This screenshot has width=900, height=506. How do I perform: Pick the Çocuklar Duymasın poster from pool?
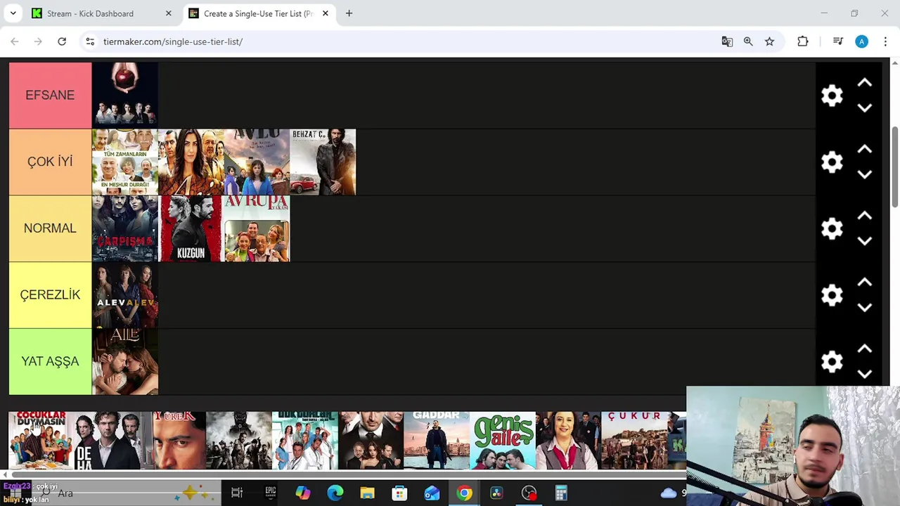pos(41,441)
